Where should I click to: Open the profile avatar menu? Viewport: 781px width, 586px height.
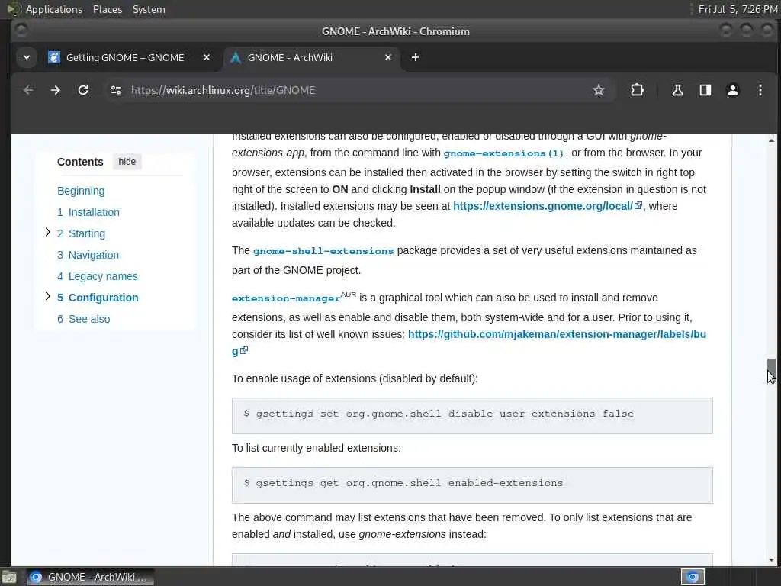[733, 90]
